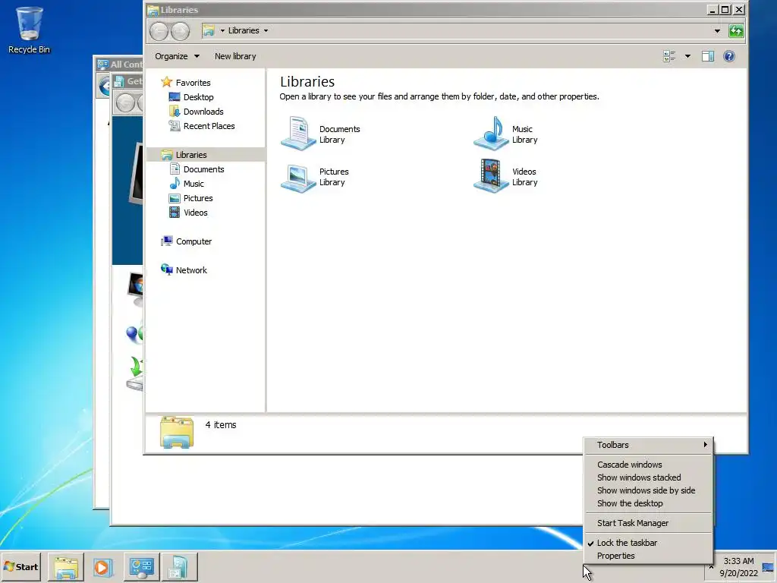Image resolution: width=777 pixels, height=583 pixels.
Task: Select Favorites star in navigation pane
Action: (x=166, y=82)
